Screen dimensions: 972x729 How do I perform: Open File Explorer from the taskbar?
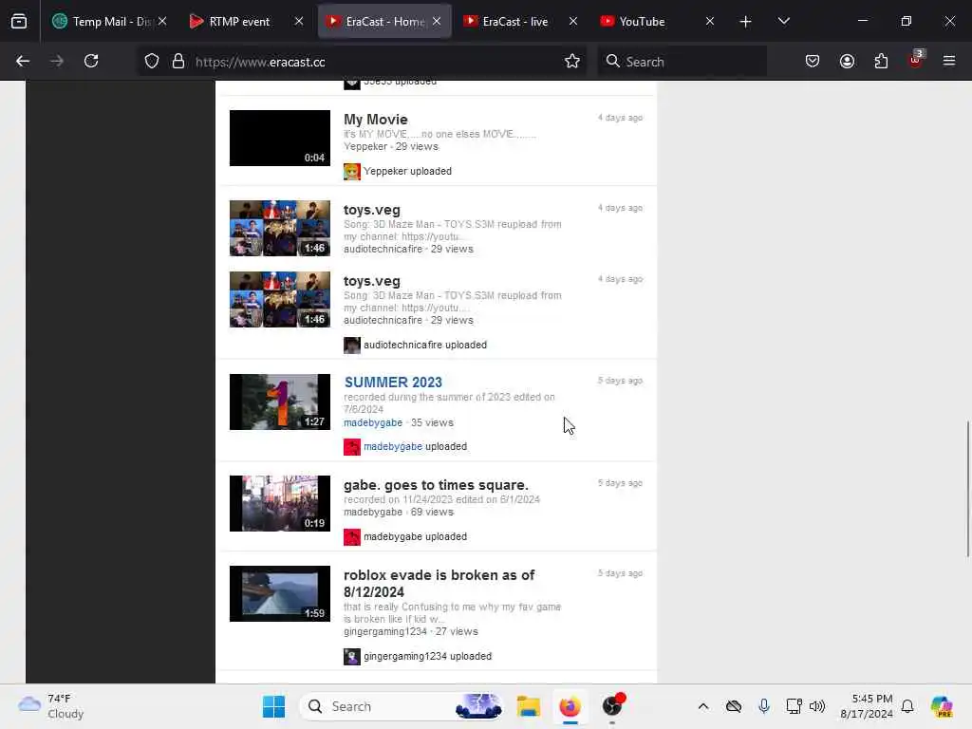coord(529,706)
